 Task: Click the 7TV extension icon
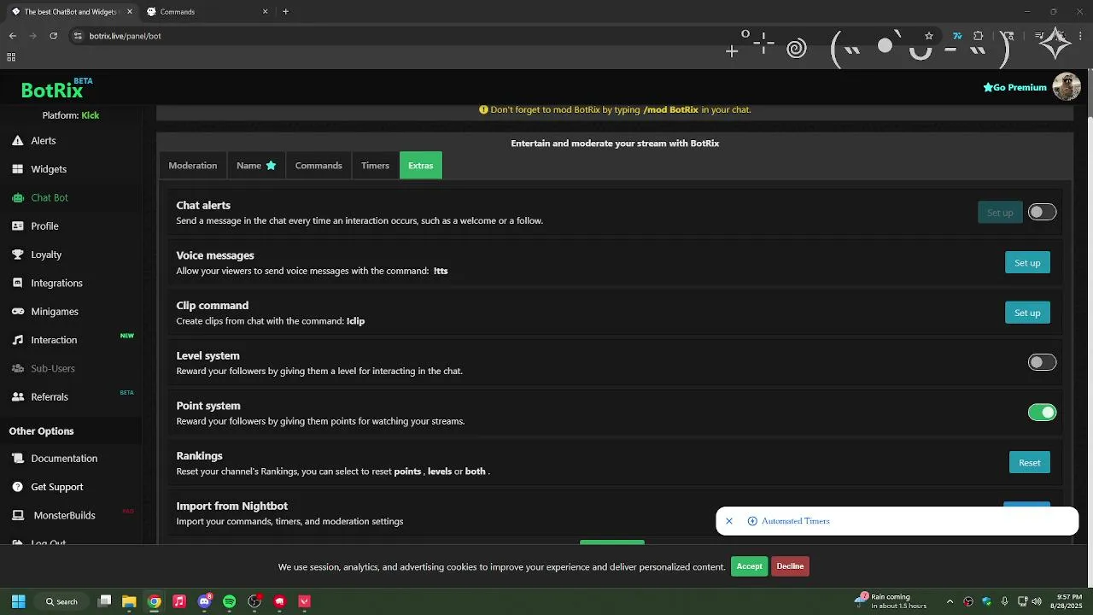click(957, 36)
